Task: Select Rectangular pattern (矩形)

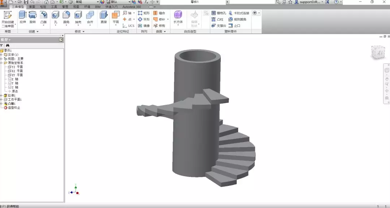Action: coord(144,13)
